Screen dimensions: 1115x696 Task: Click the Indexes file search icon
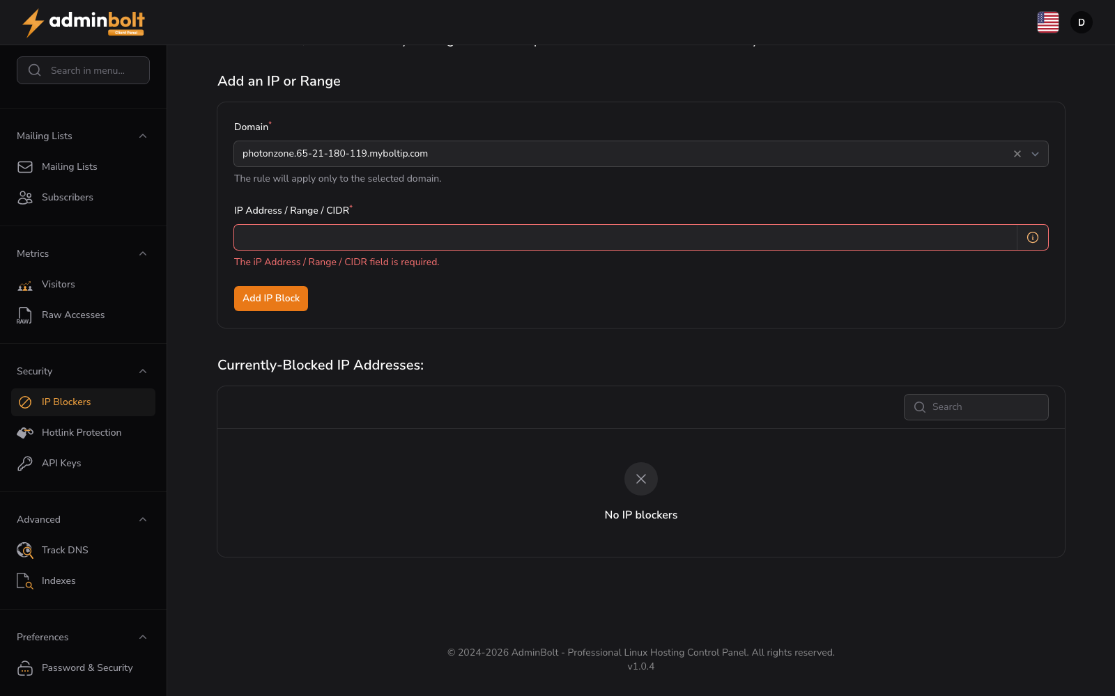click(x=25, y=581)
